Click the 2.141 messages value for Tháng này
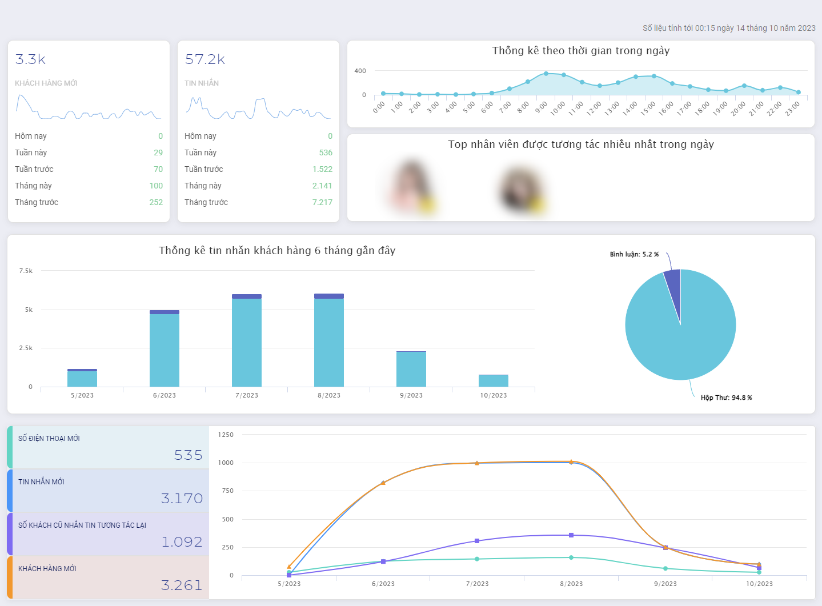822x606 pixels. click(322, 186)
